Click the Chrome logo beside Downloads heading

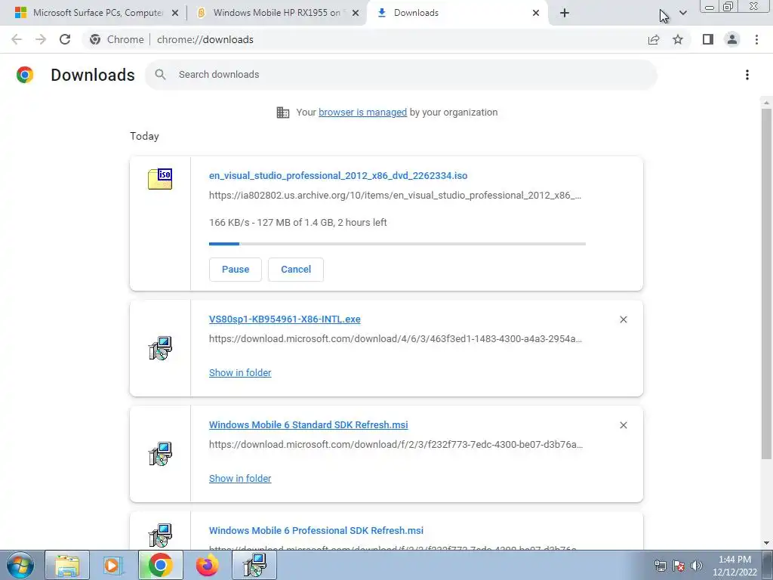point(25,75)
